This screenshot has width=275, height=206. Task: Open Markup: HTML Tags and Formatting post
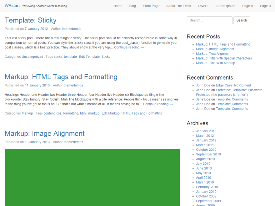[x=61, y=77]
